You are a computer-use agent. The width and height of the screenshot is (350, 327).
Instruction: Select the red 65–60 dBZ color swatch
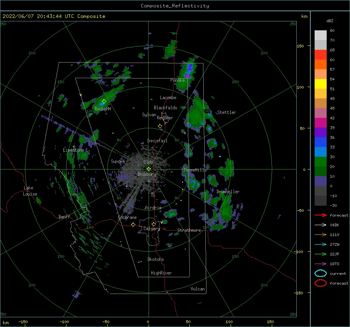click(x=320, y=55)
